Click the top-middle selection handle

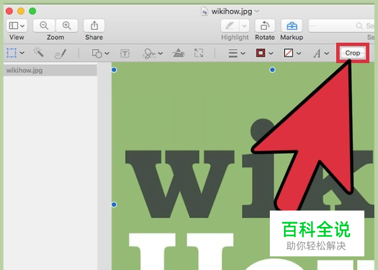tap(273, 70)
